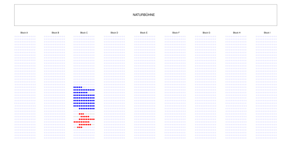Select first blue seat in top blue row of Block C
302x162 pixels.
pyautogui.click(x=74, y=87)
